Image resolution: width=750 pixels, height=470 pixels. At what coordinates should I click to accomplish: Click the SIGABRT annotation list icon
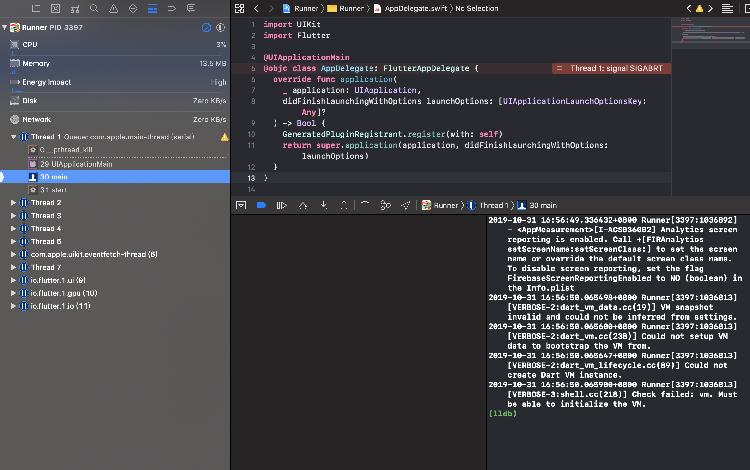click(560, 68)
